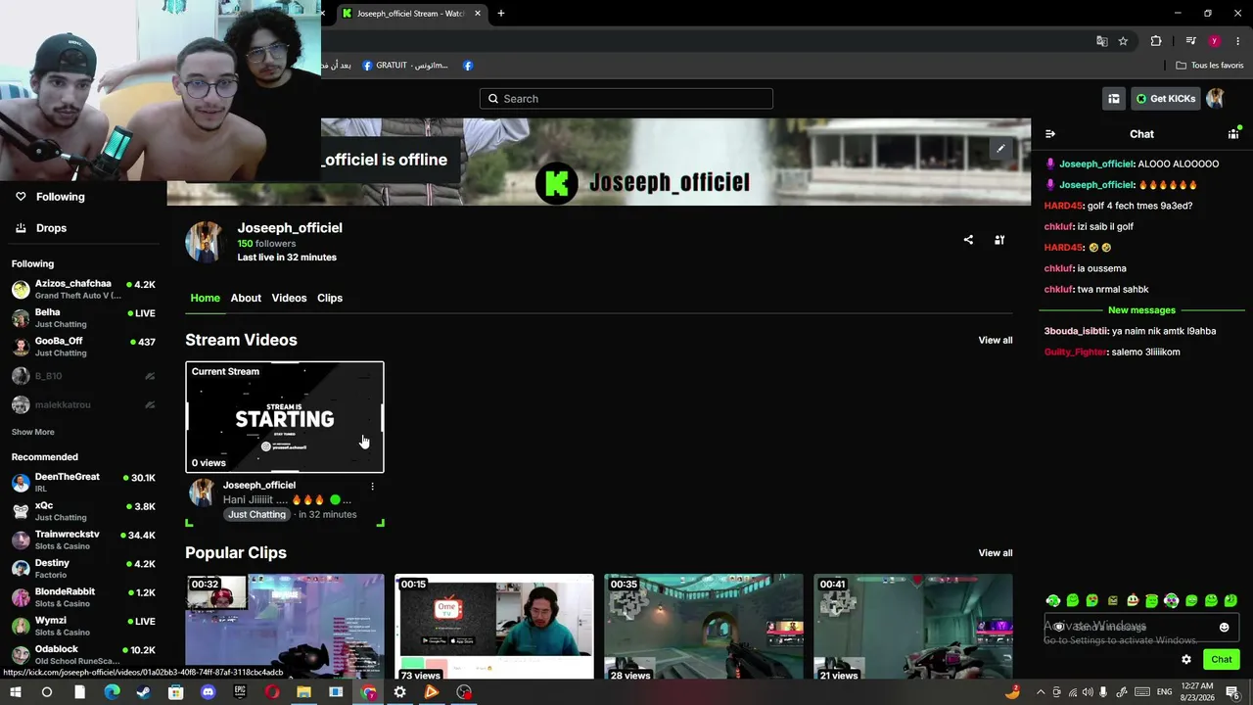The height and width of the screenshot is (705, 1253).
Task: Bookmark this page with the star icon
Action: point(1123,41)
